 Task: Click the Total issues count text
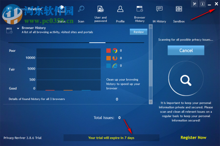[107, 118]
